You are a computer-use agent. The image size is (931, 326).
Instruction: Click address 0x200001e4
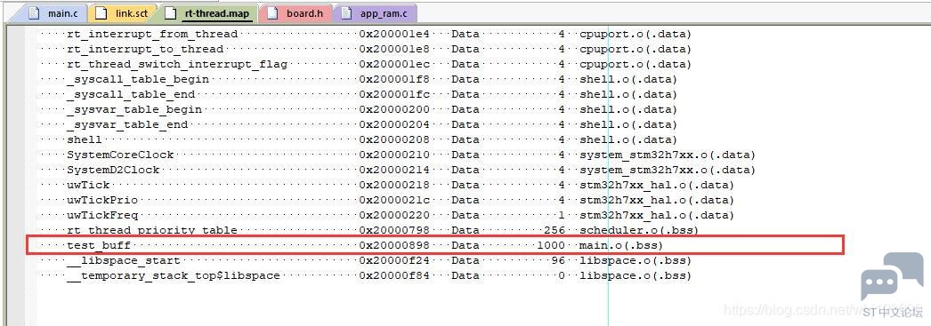(394, 34)
